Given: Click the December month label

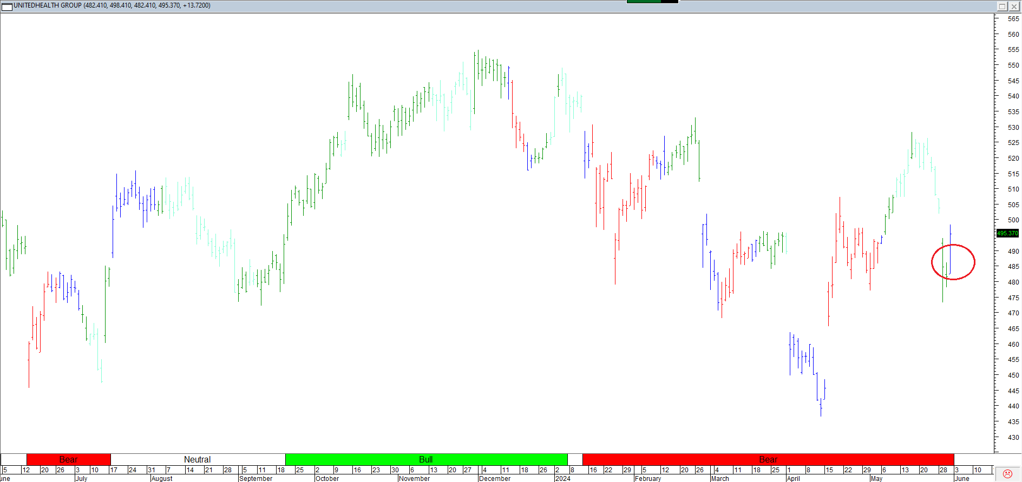Looking at the screenshot, I should pos(495,478).
